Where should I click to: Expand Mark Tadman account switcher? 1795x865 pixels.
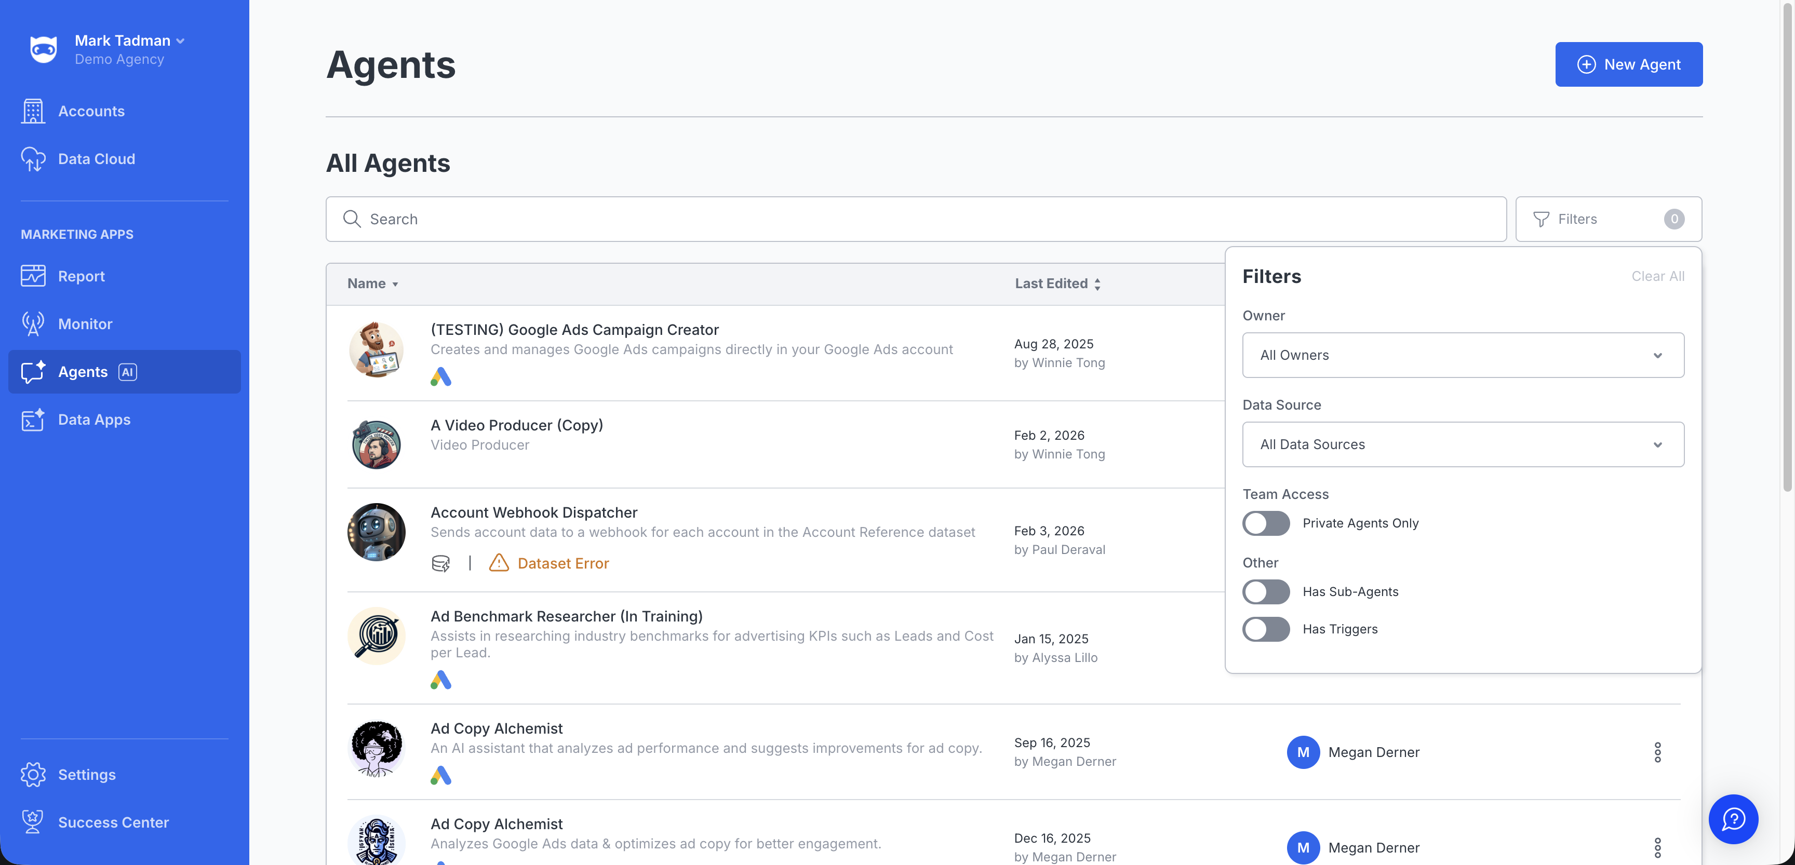coord(129,40)
